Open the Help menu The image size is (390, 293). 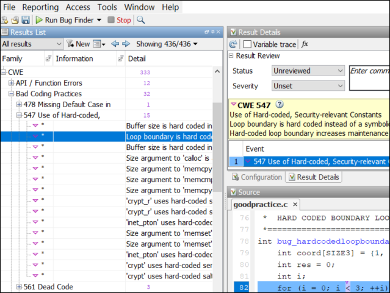[170, 7]
